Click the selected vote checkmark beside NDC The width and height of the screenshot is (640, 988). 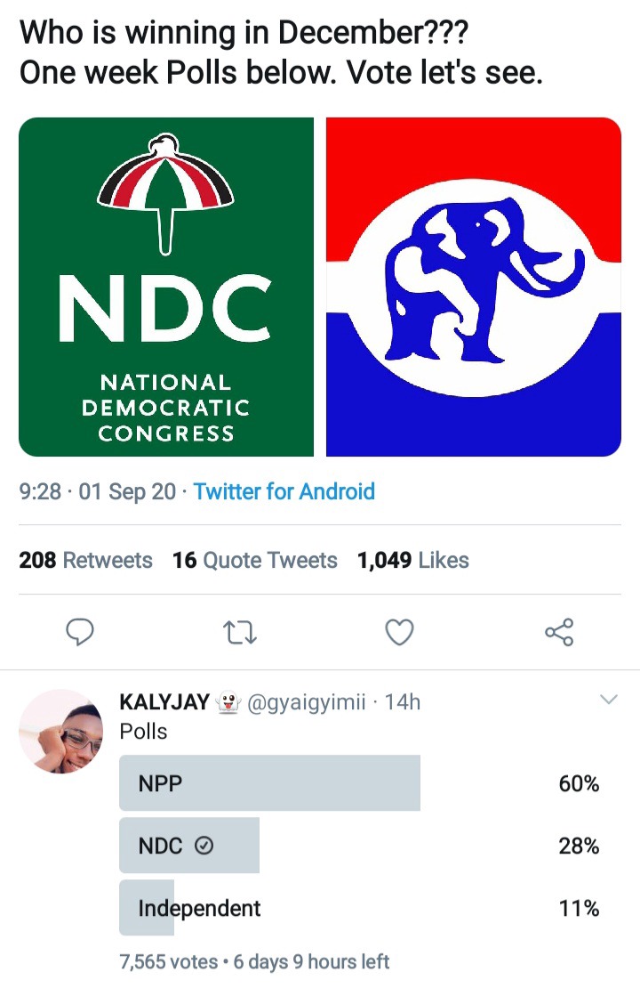[203, 846]
